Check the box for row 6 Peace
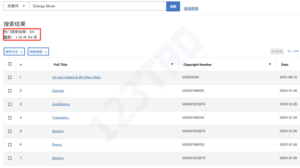 tap(10, 145)
